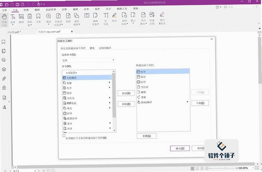Click the zoom slider handle in status bar
262x172 pixels.
pyautogui.click(x=225, y=169)
